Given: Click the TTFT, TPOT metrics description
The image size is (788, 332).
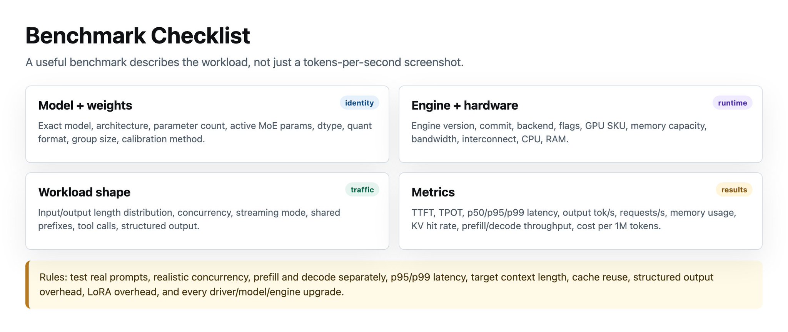Looking at the screenshot, I should coord(574,219).
